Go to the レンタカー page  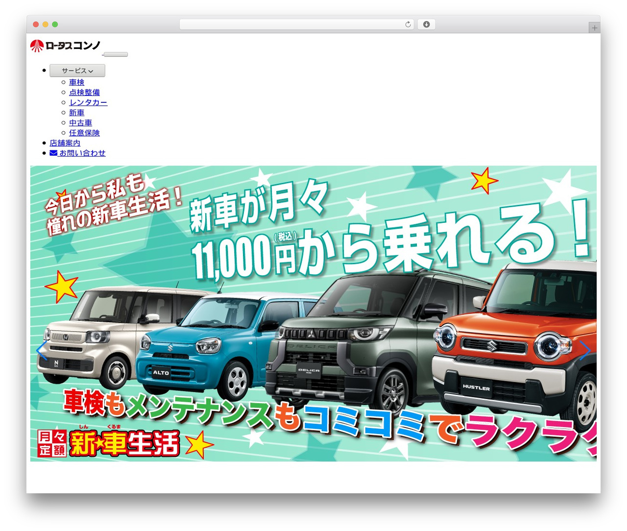pos(88,102)
